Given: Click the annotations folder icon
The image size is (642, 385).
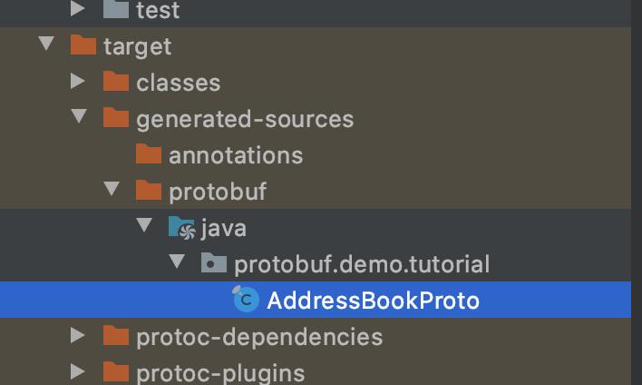Looking at the screenshot, I should tap(149, 154).
